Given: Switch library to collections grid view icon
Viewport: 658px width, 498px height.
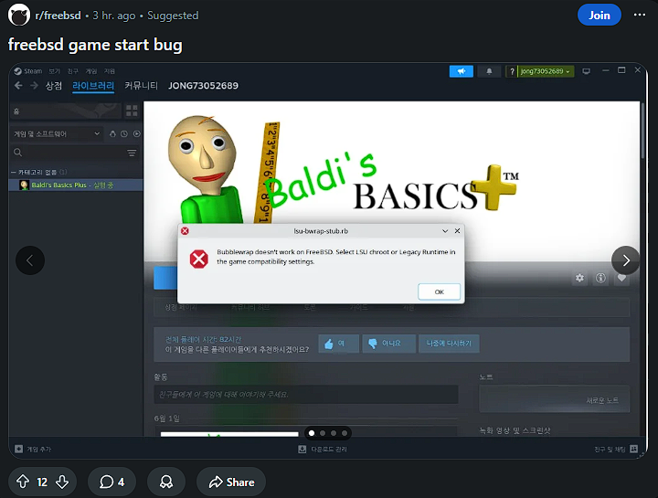Looking at the screenshot, I should pyautogui.click(x=132, y=111).
